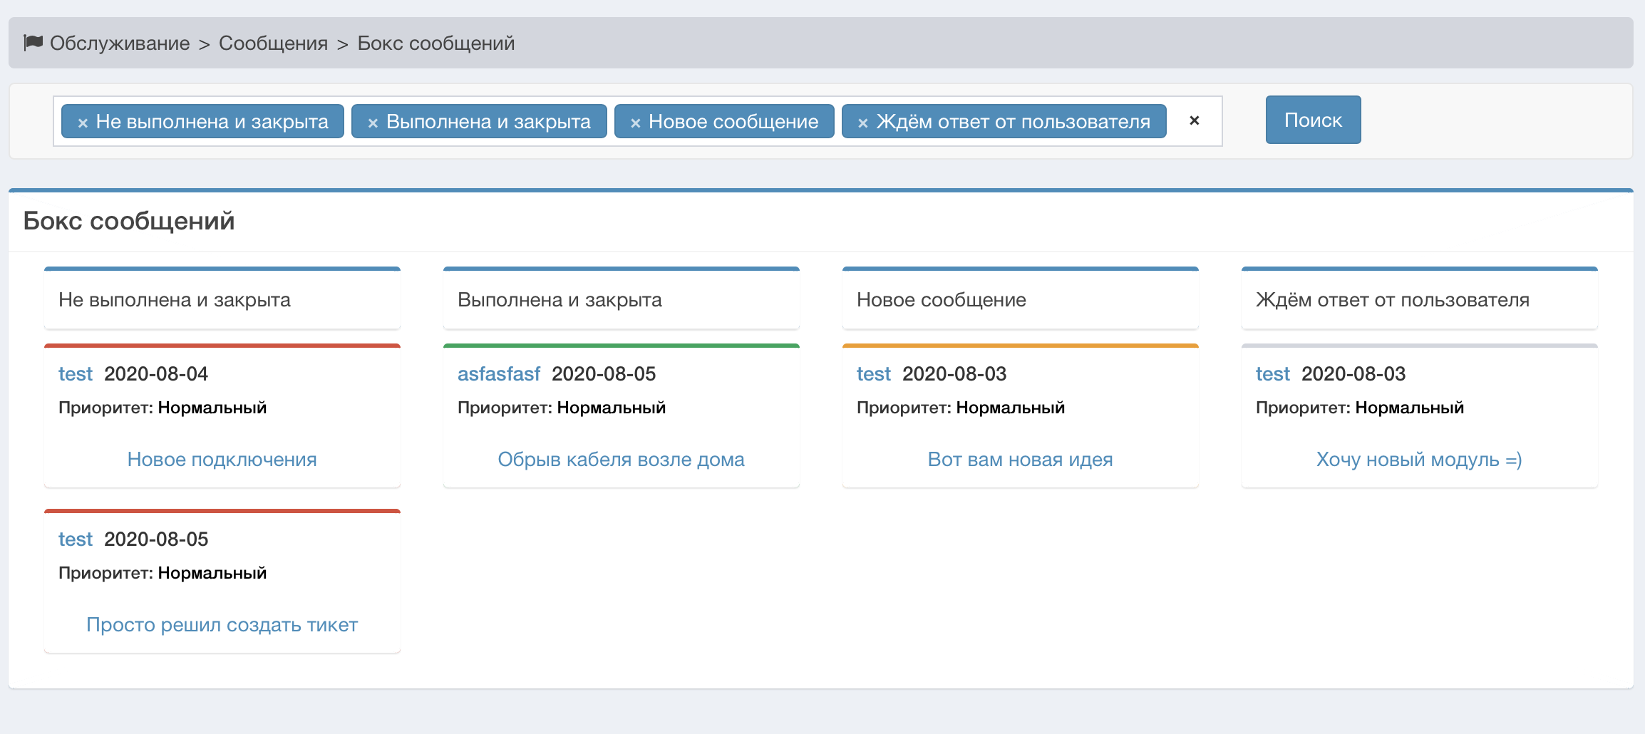
Task: Remove the 'Не выполнена и закрыта' filter tag
Action: click(83, 123)
